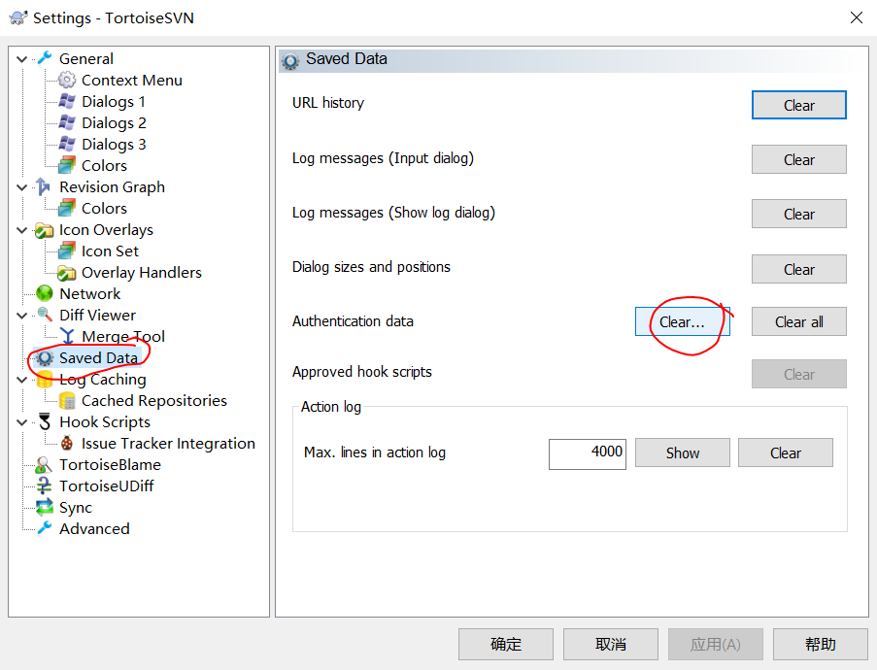Click the Overlay Handlers folder icon
Image resolution: width=877 pixels, height=670 pixels.
(x=67, y=272)
